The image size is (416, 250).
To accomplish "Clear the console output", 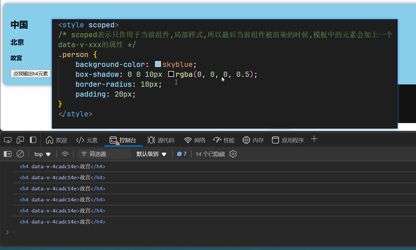I will click(20, 154).
